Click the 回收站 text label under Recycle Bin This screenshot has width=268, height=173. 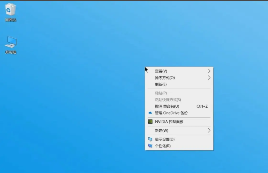click(11, 20)
